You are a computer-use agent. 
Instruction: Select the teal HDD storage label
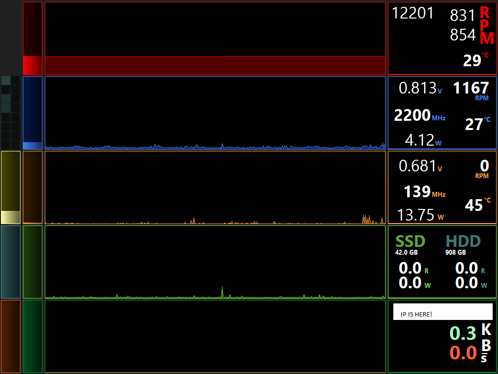click(463, 241)
